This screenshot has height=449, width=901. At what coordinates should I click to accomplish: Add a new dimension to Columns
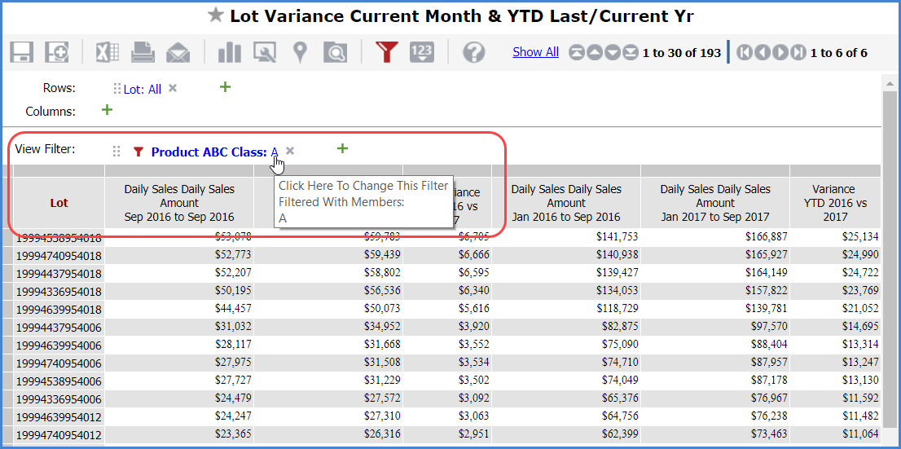click(106, 110)
